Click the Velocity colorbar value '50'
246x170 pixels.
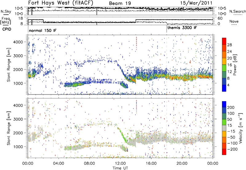click(x=229, y=119)
